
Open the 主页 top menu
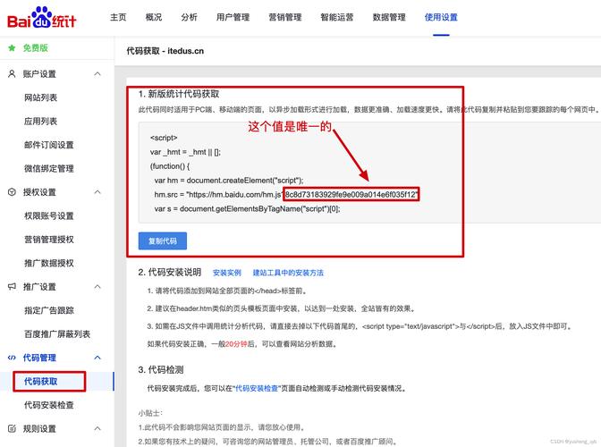click(118, 17)
